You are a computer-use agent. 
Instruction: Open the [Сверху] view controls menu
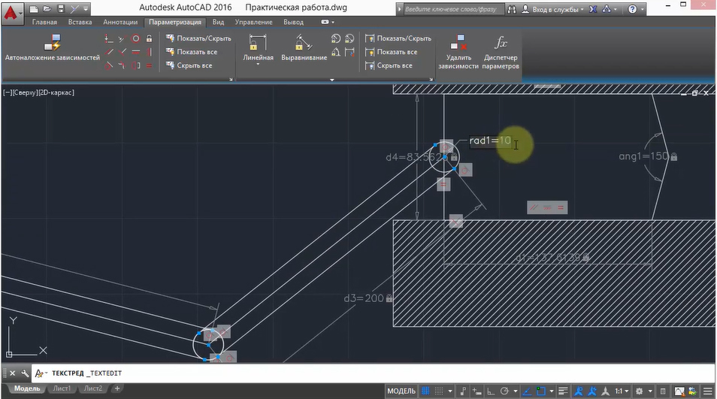[x=25, y=92]
